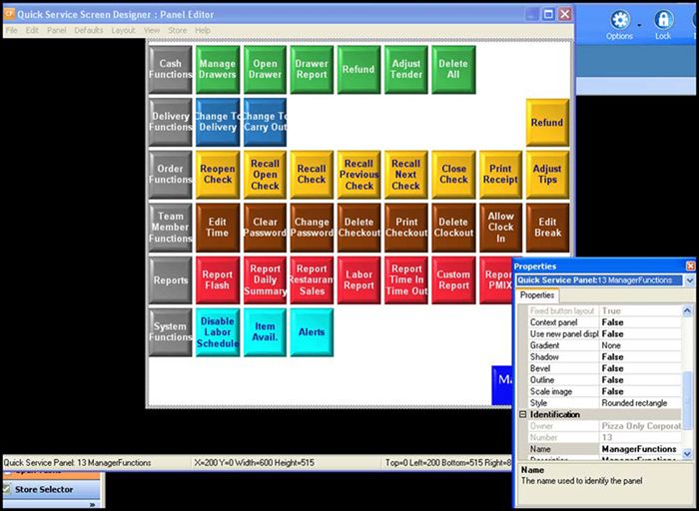Viewport: 699px width, 511px height.
Task: Click the Report Daily Summary button
Action: coord(265,280)
